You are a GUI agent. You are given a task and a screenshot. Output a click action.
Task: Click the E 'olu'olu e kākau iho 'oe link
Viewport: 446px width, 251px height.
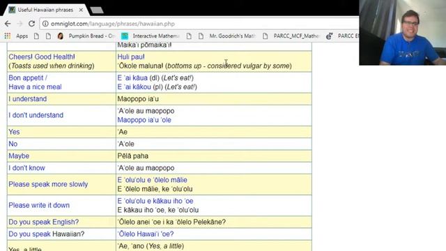tap(155, 201)
